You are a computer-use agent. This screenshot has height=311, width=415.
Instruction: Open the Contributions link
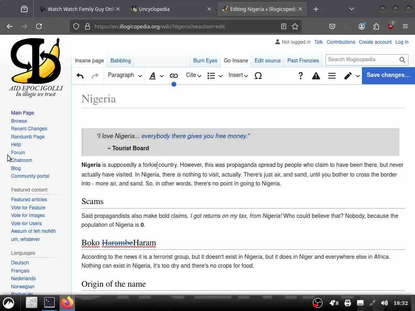click(340, 42)
